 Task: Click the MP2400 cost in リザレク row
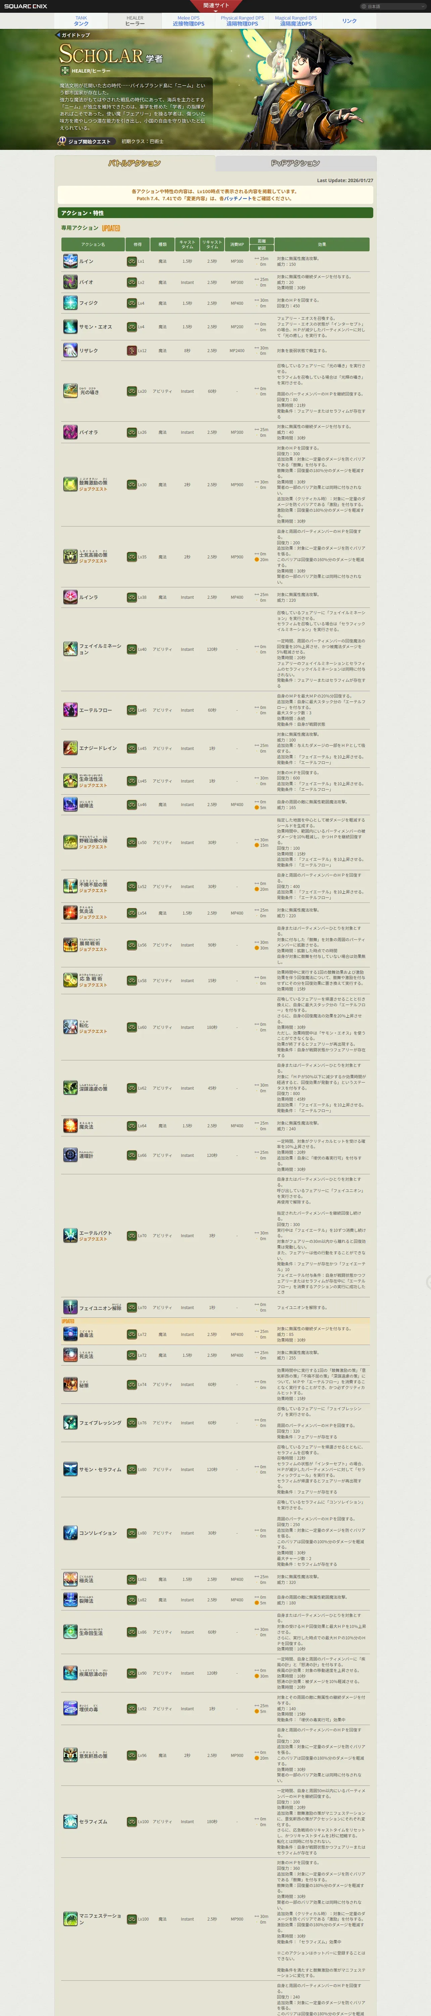point(237,350)
